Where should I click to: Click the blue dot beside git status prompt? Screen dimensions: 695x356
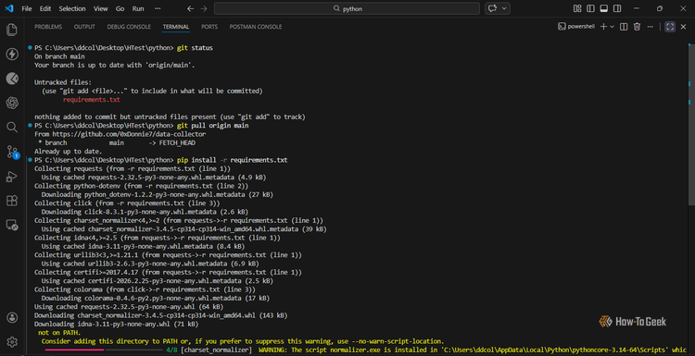click(30, 47)
